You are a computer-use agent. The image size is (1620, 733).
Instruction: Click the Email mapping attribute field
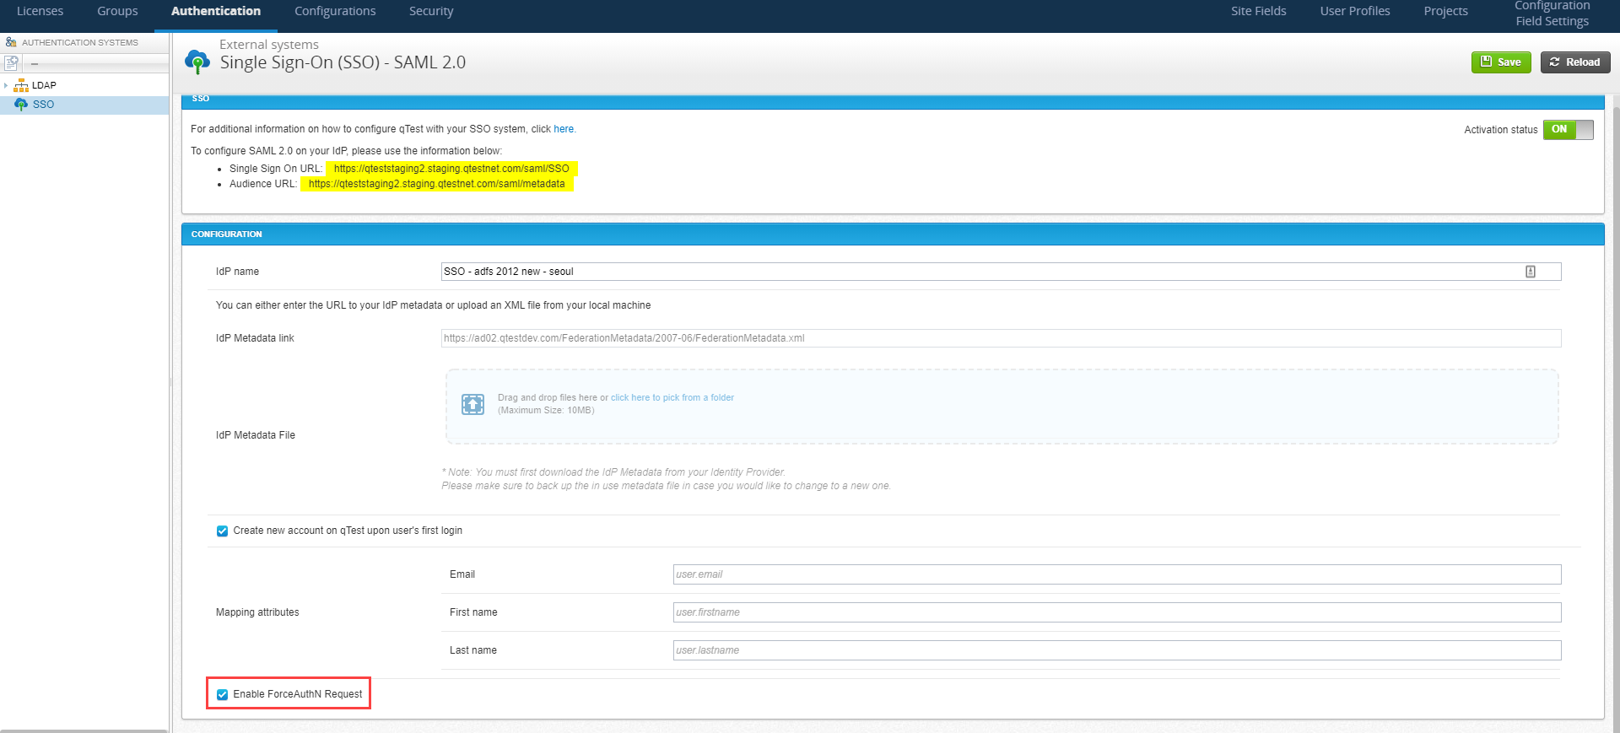coord(1116,574)
